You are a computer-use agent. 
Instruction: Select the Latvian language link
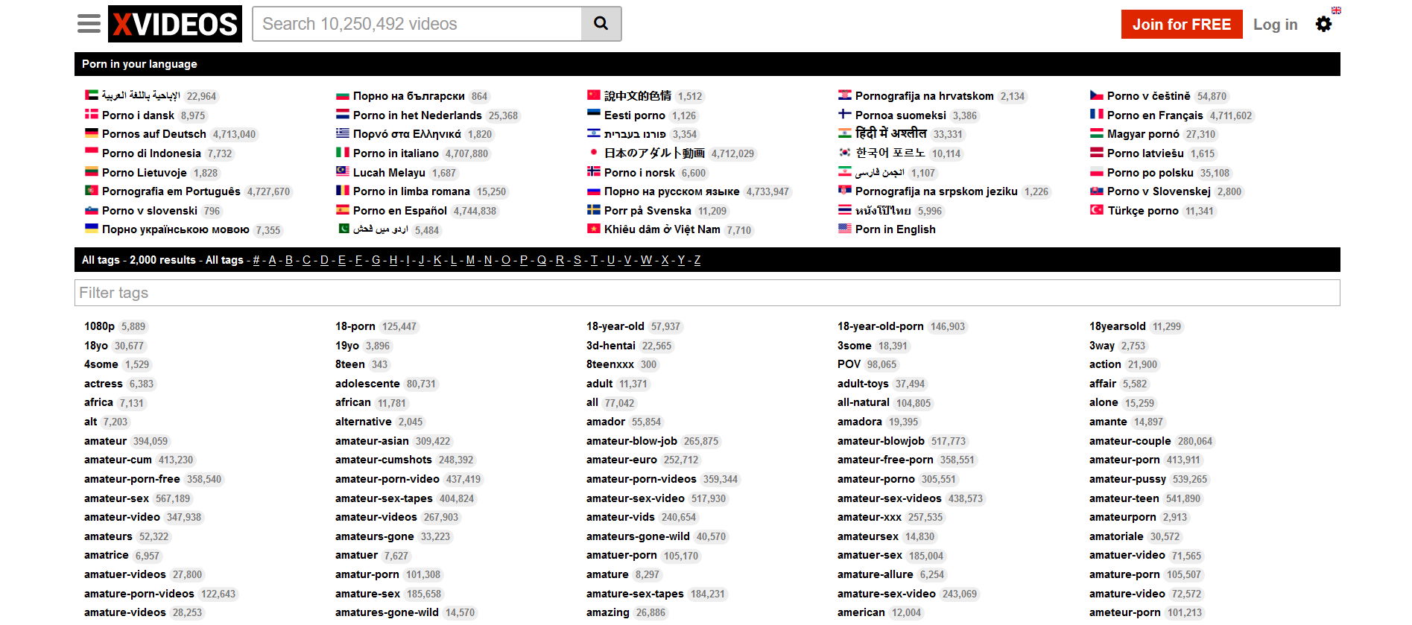(1145, 153)
